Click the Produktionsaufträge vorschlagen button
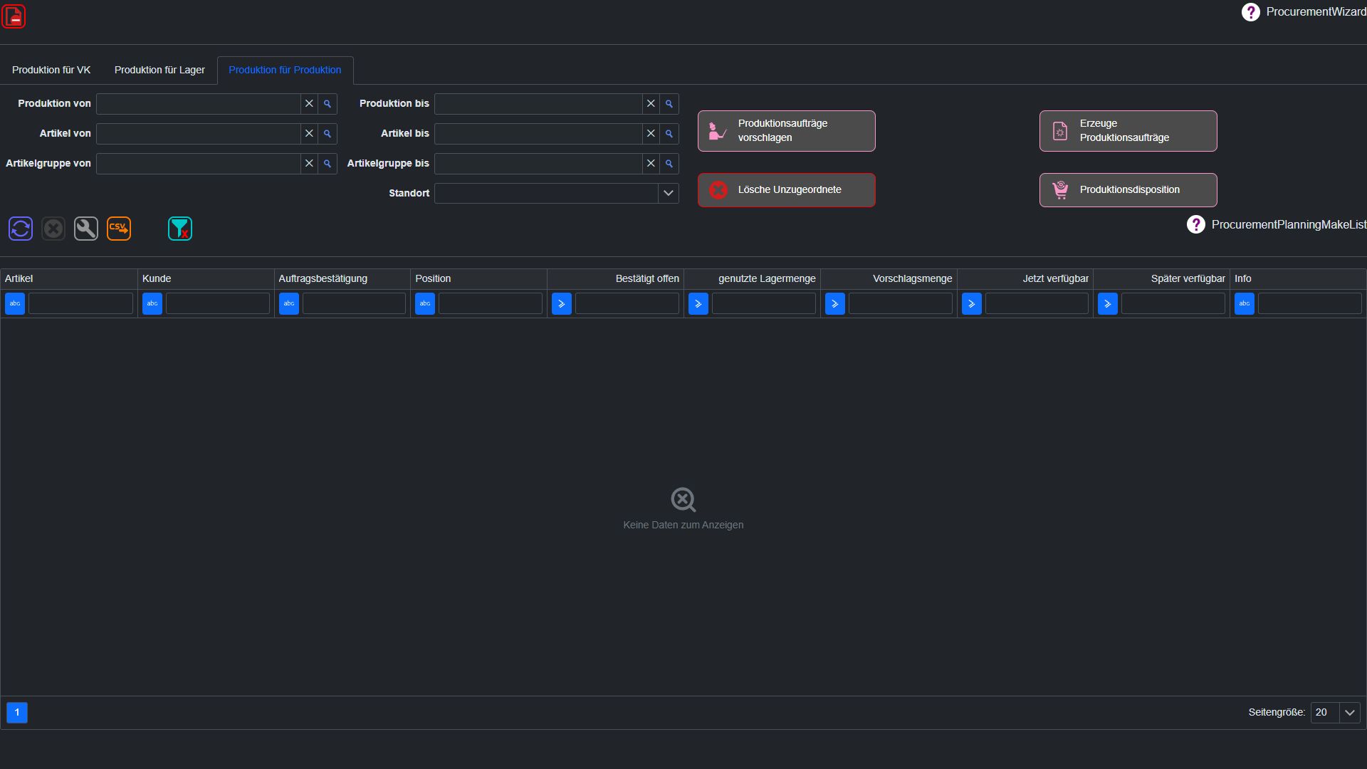 787,131
